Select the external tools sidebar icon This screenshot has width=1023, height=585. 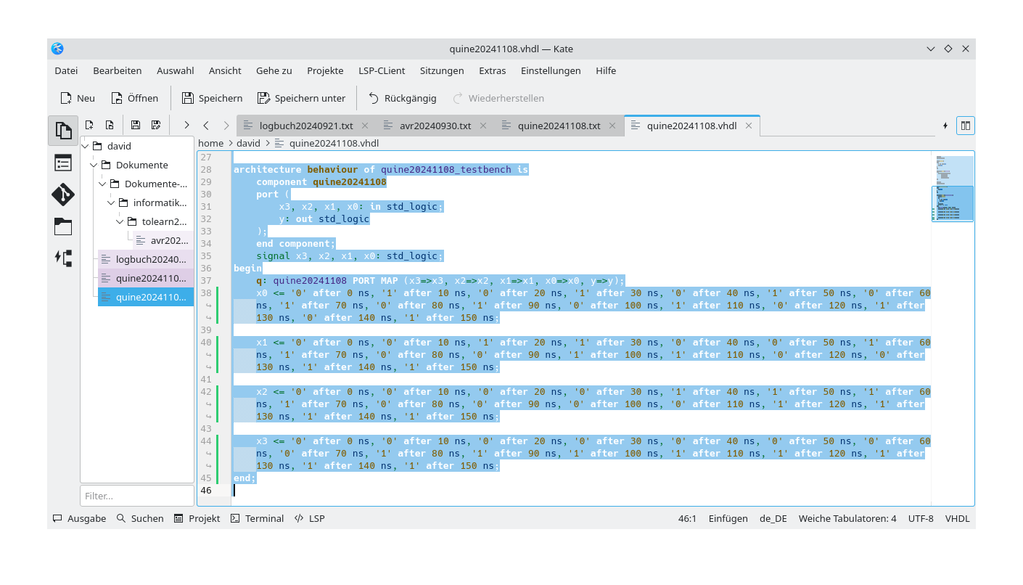[63, 257]
